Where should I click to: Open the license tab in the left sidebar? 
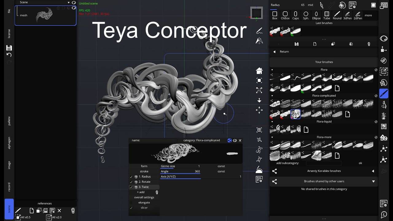[9, 33]
